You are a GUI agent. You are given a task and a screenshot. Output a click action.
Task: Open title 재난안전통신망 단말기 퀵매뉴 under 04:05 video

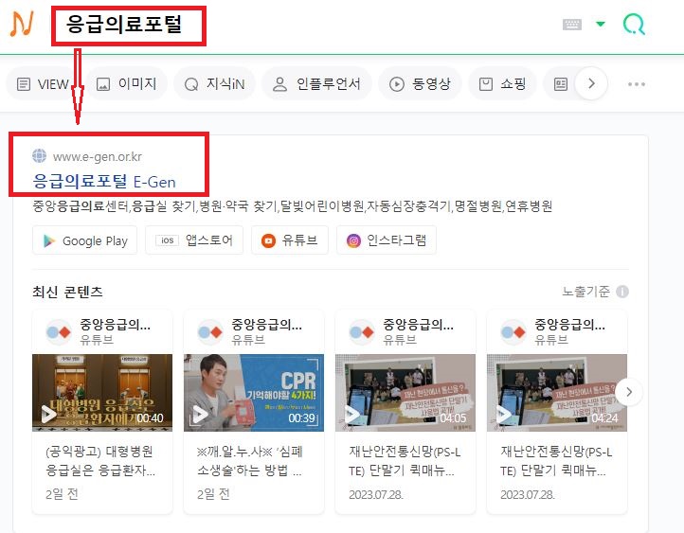[405, 461]
